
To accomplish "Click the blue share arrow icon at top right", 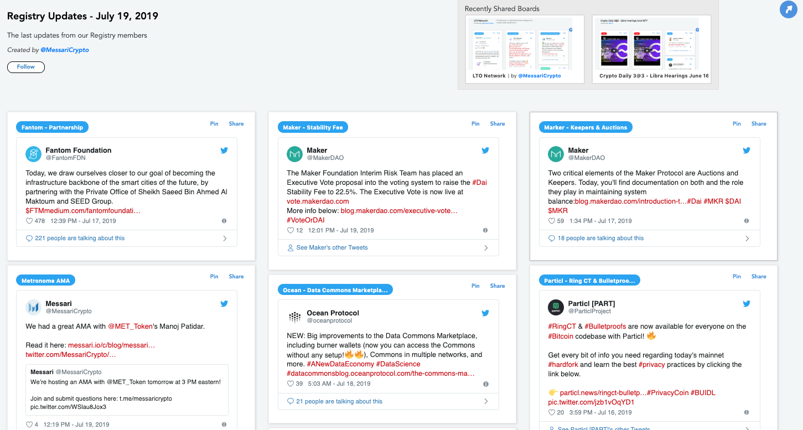I will (x=788, y=9).
